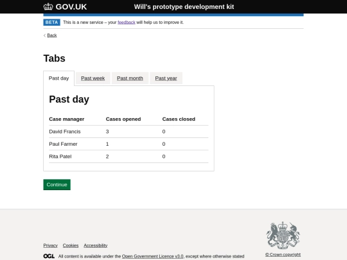Click Paul Farmer cases closed value 0

pos(164,144)
